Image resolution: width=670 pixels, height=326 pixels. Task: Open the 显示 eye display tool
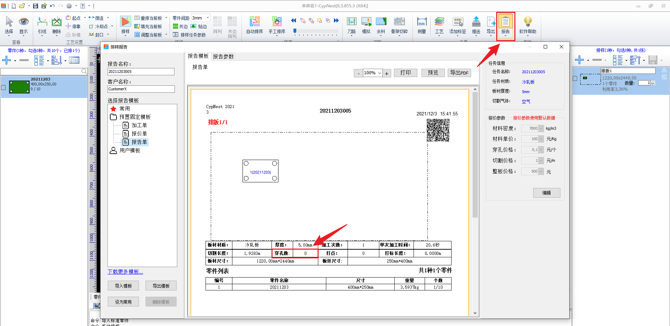tap(23, 25)
